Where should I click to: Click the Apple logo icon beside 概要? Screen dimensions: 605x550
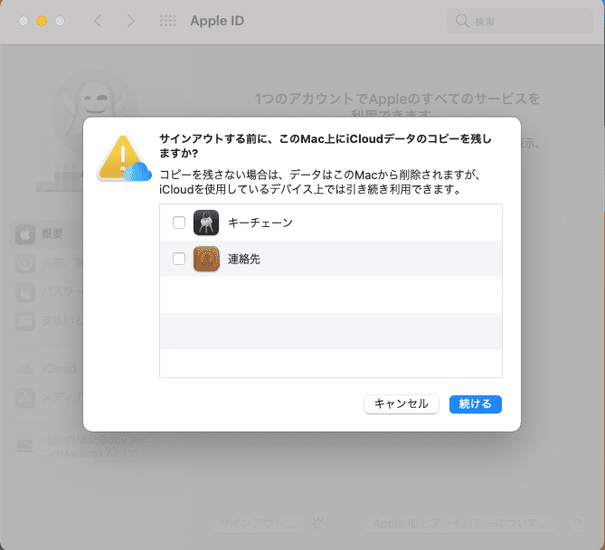[x=25, y=234]
